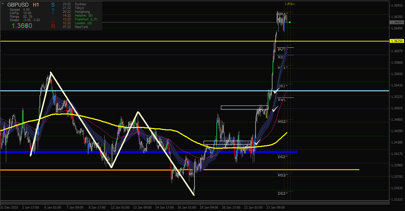Click the yellow 1.36250 price tag
Image resolution: width=405 pixels, height=211 pixels.
397,41
